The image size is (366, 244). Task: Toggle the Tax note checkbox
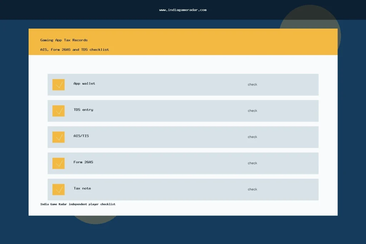click(58, 189)
